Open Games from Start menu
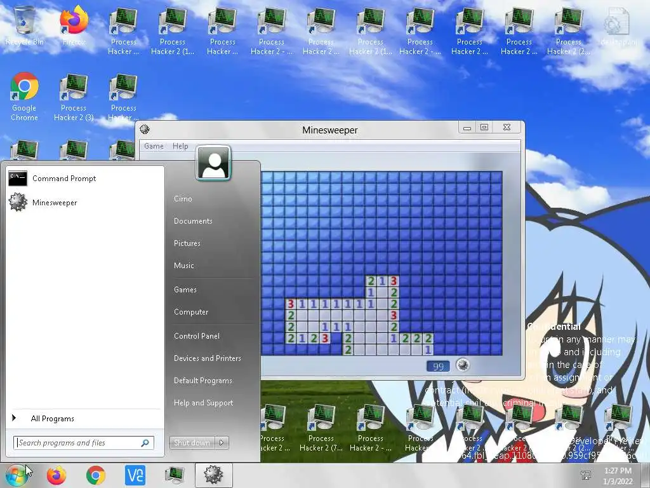Screen dimensions: 650x488 [x=185, y=290]
